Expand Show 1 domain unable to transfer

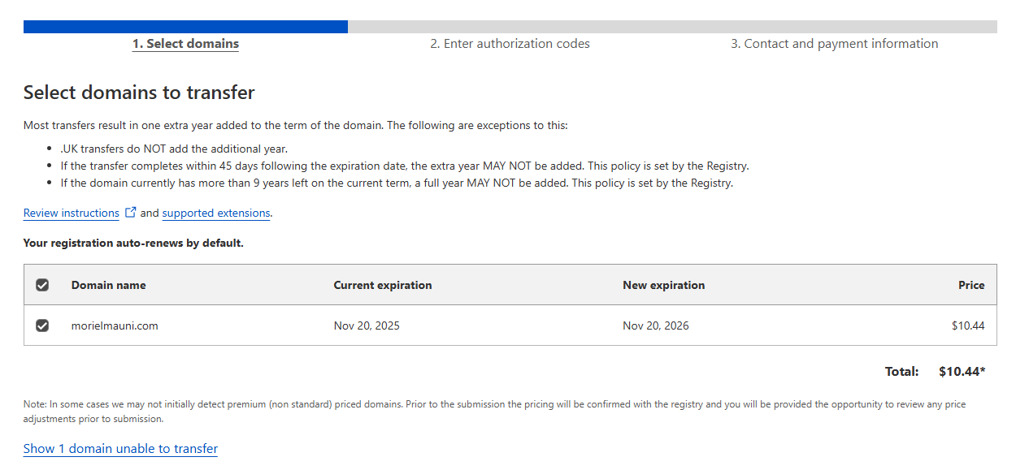120,449
